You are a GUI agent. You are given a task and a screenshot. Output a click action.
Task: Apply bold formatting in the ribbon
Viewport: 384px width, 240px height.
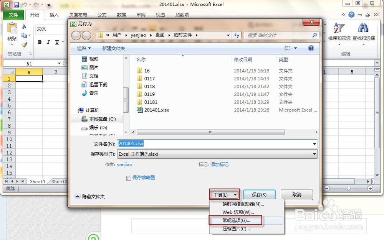(x=40, y=42)
